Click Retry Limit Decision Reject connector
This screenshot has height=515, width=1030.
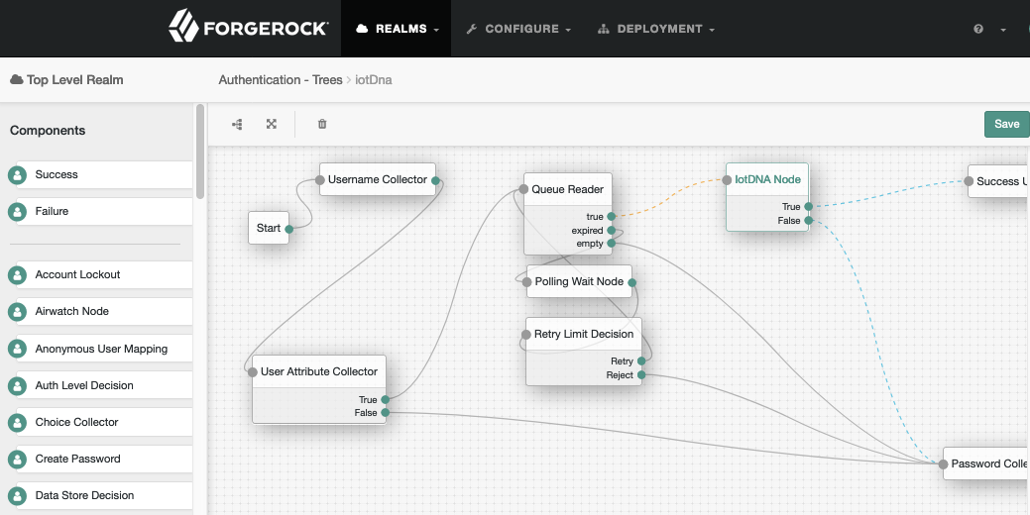tap(641, 375)
